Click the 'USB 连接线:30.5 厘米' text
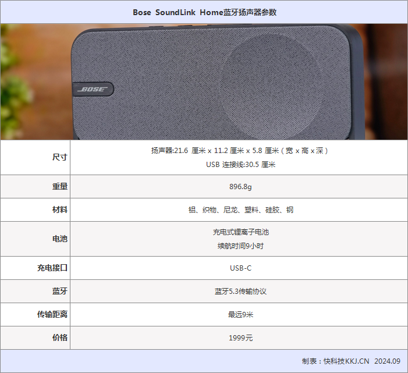 coord(241,165)
